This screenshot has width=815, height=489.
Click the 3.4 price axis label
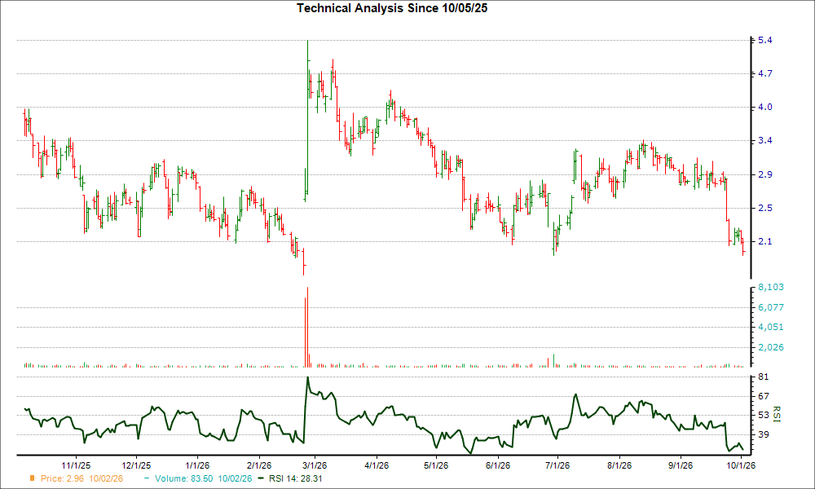[x=765, y=140]
